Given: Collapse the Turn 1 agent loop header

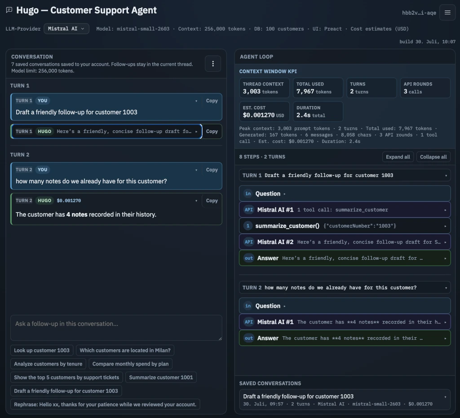Looking at the screenshot, I should (x=345, y=175).
